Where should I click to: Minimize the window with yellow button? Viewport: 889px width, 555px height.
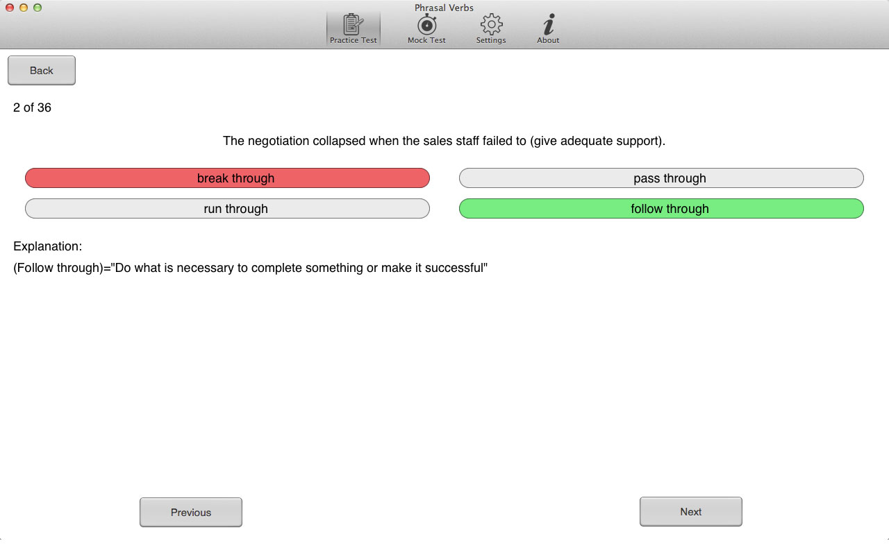pyautogui.click(x=24, y=8)
